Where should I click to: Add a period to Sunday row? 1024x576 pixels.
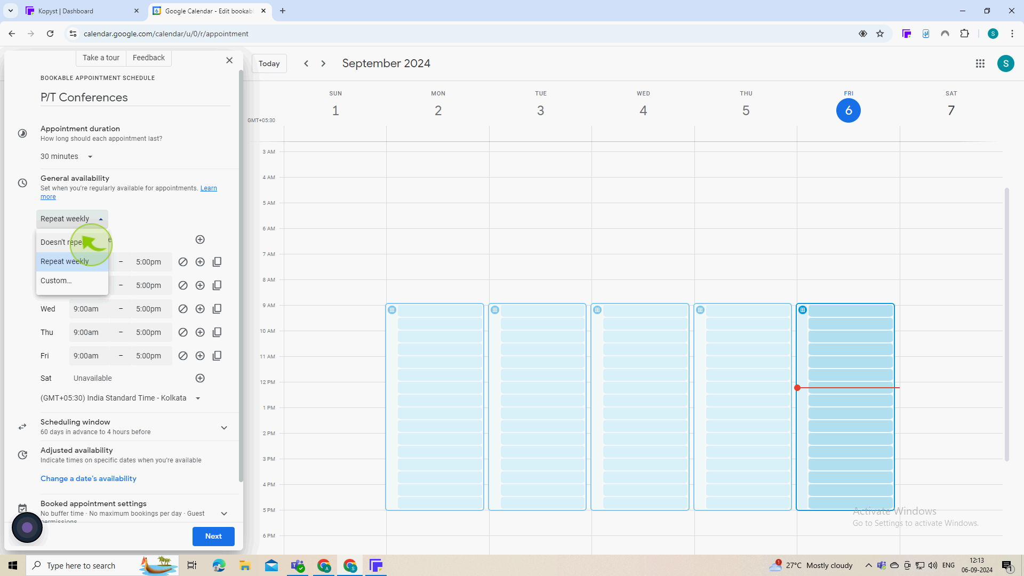[200, 239]
